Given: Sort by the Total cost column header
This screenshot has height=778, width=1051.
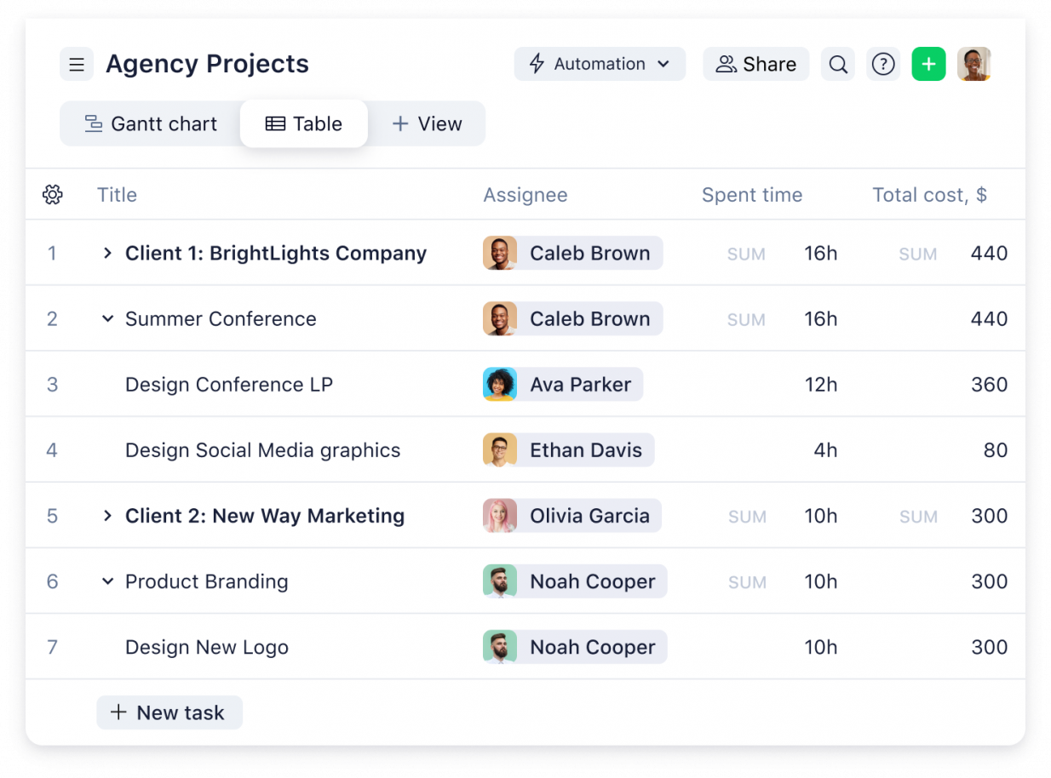Looking at the screenshot, I should [x=928, y=195].
